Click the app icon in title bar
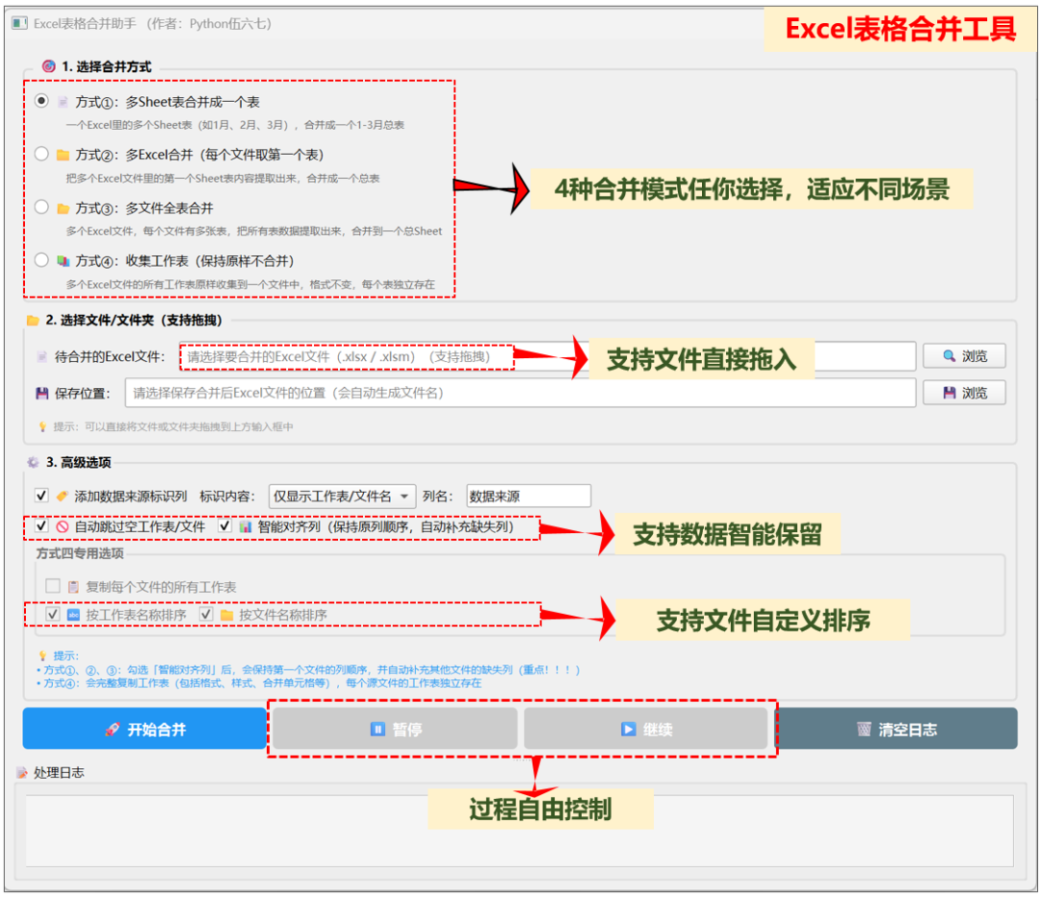The width and height of the screenshot is (1040, 897). click(x=20, y=23)
